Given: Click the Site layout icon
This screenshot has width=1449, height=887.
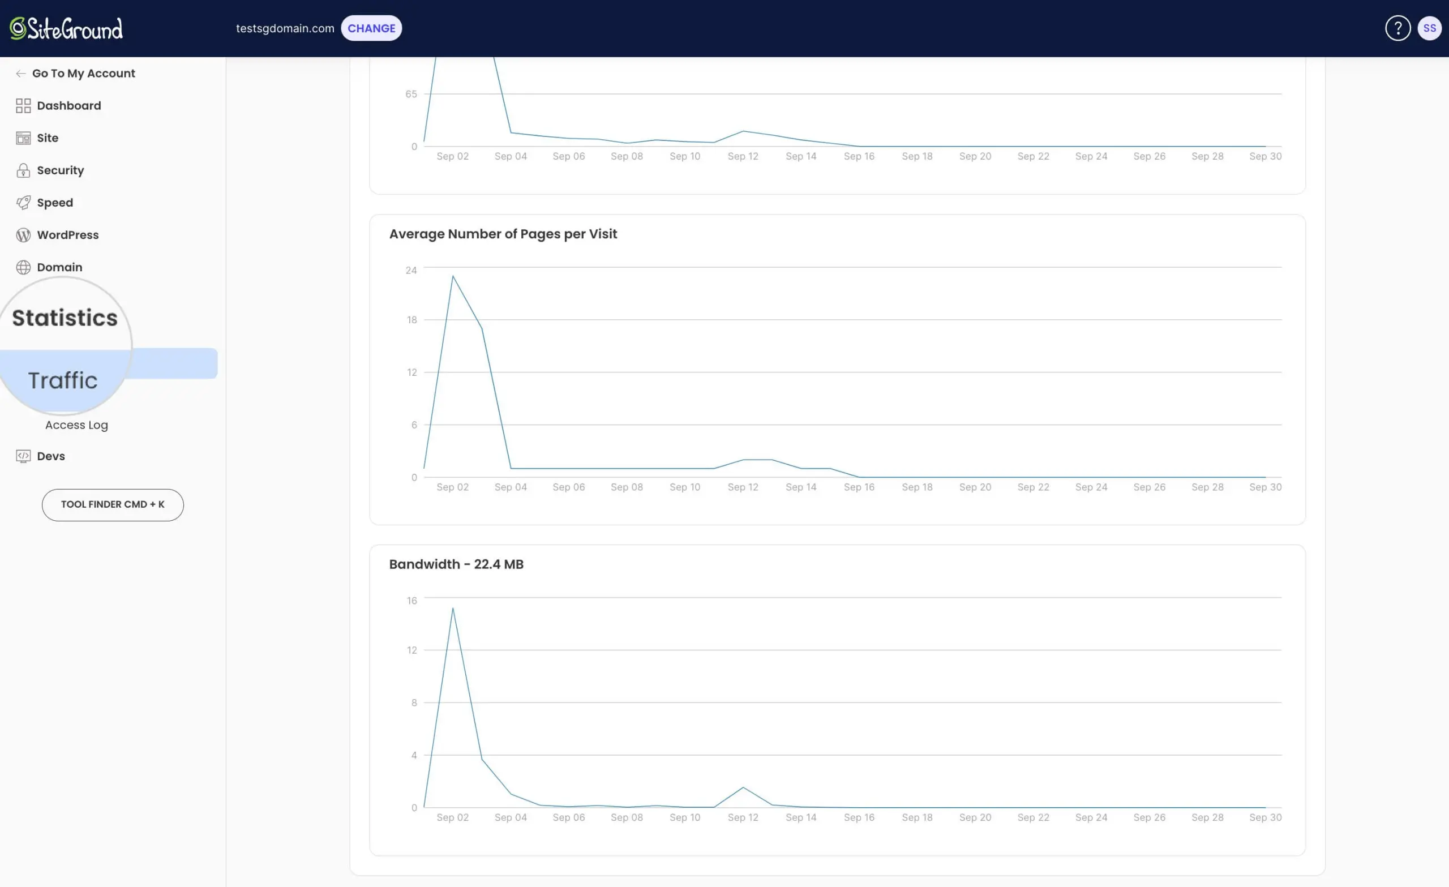Looking at the screenshot, I should tap(23, 138).
